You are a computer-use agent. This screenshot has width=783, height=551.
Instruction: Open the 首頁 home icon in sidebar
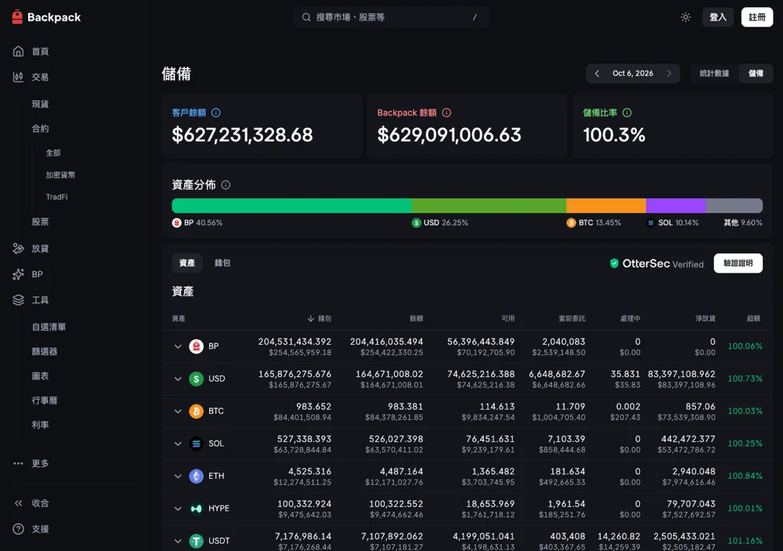19,51
